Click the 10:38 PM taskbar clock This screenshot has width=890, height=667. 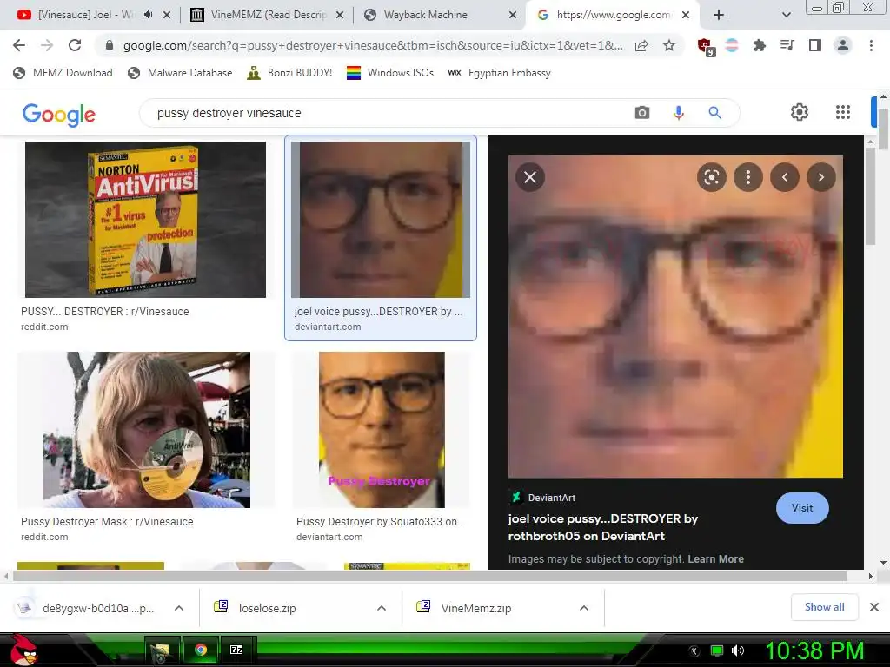pos(814,650)
